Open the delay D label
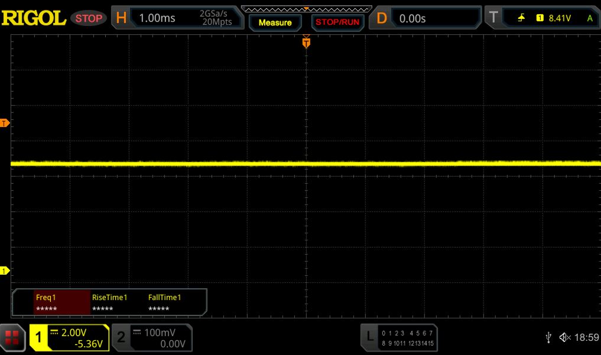This screenshot has width=601, height=355. 381,18
